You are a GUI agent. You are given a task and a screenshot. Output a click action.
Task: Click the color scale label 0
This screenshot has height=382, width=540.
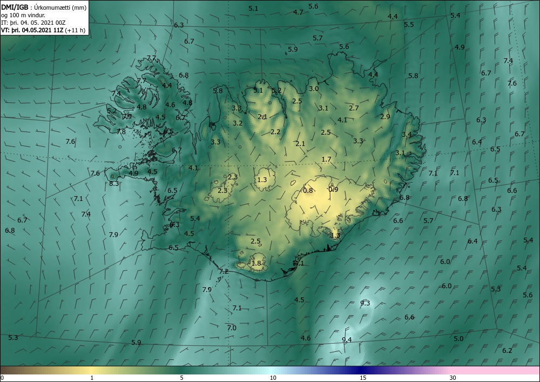(2, 378)
